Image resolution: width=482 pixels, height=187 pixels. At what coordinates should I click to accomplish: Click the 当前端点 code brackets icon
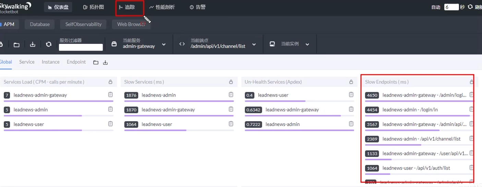click(x=182, y=44)
